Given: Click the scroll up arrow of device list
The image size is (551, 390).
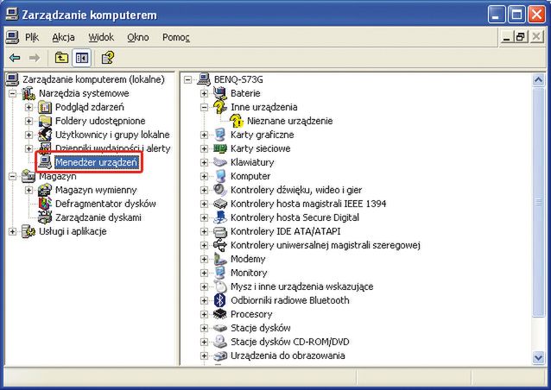Looking at the screenshot, I should click(x=538, y=80).
